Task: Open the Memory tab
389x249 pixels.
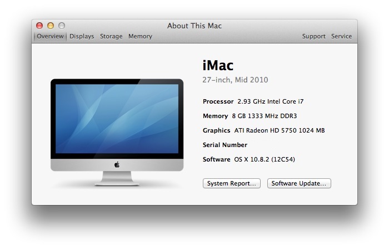Action: pos(140,36)
